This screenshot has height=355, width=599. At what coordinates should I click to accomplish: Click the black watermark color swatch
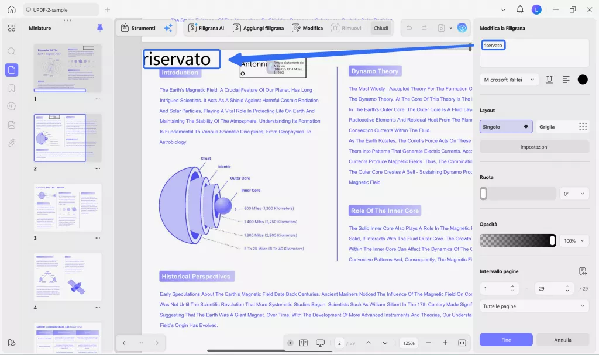pos(583,80)
